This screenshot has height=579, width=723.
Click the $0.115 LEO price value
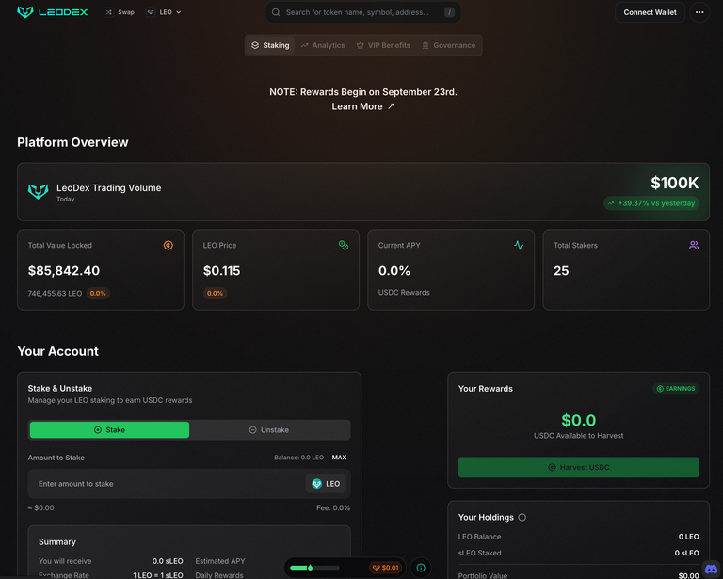221,270
